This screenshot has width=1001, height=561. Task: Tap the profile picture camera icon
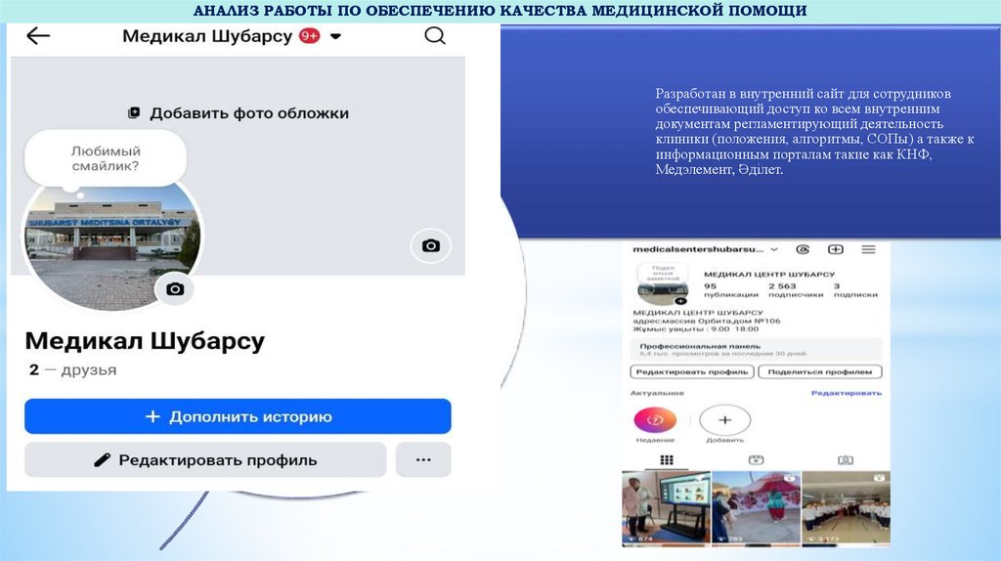point(174,289)
